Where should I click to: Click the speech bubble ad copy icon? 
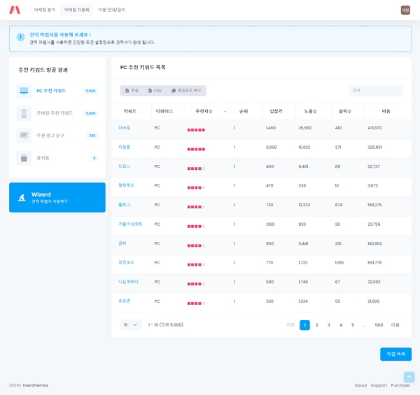click(x=24, y=136)
